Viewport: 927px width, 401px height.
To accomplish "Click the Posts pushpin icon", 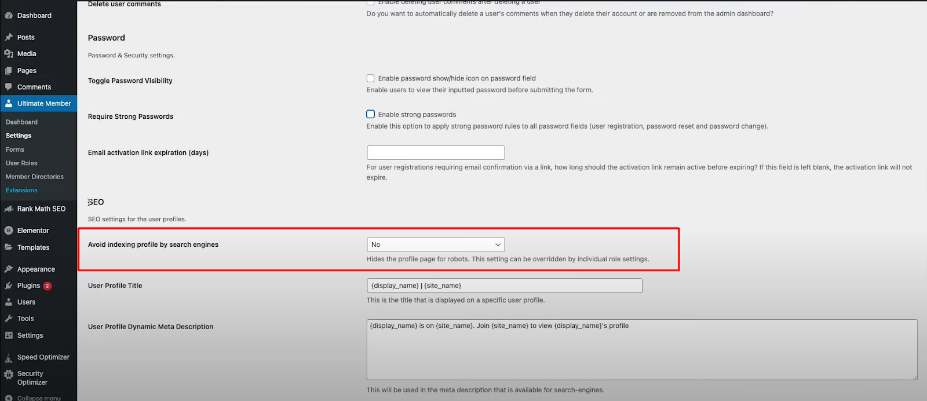I will (9, 37).
